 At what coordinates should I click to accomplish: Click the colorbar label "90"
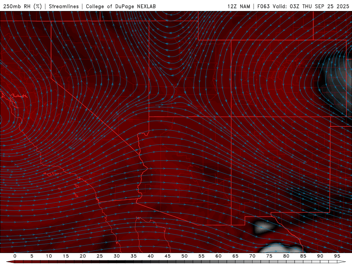coord(320,256)
